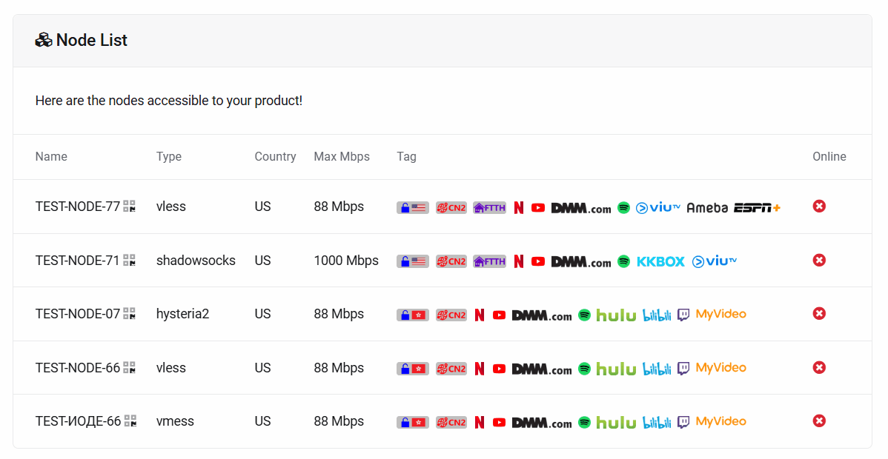The width and height of the screenshot is (888, 459).
Task: Click the Max Mbps column header
Action: coord(342,157)
